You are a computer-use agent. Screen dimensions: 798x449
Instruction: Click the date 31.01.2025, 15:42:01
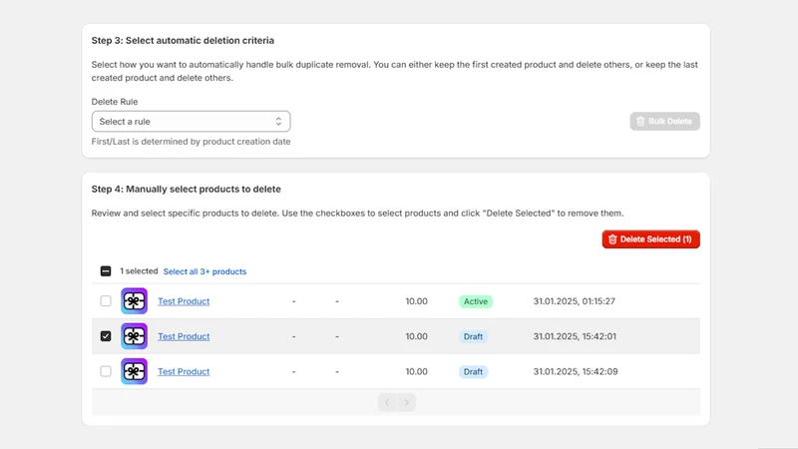[575, 336]
